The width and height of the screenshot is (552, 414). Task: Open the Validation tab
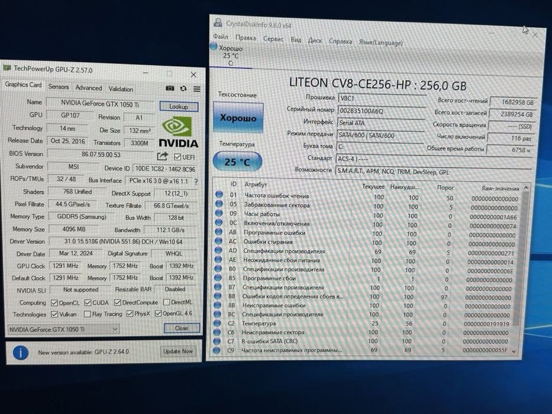(x=121, y=89)
